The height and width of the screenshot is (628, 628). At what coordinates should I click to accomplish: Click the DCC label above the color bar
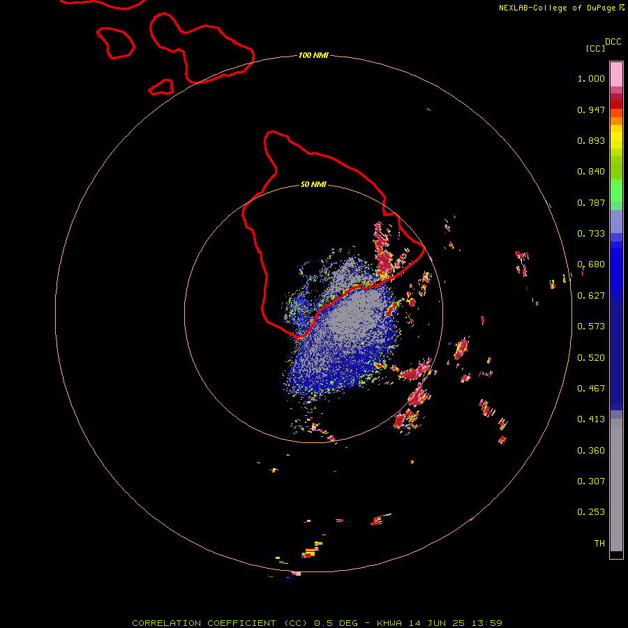tap(613, 42)
